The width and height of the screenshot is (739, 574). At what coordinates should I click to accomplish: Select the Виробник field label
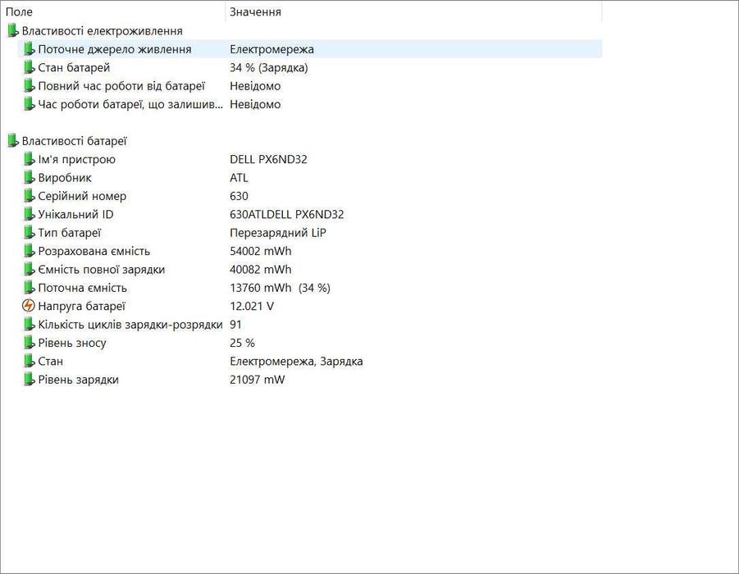coord(65,178)
